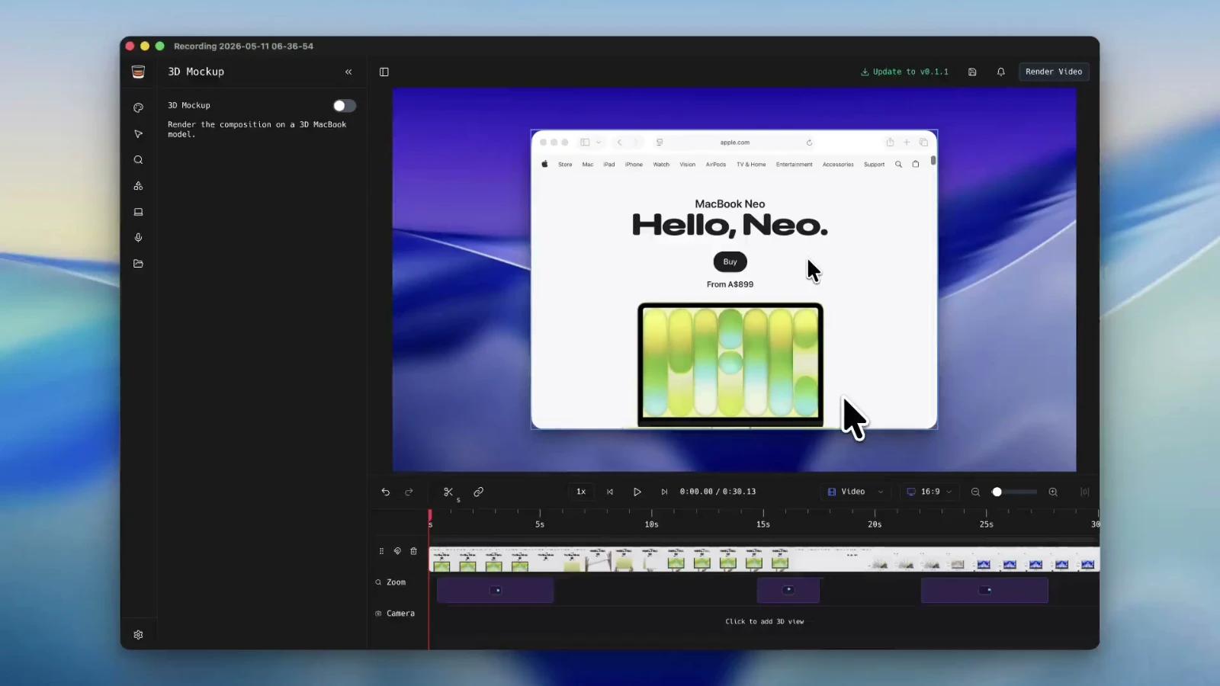Select the last zoom segment near 25s

(x=984, y=591)
